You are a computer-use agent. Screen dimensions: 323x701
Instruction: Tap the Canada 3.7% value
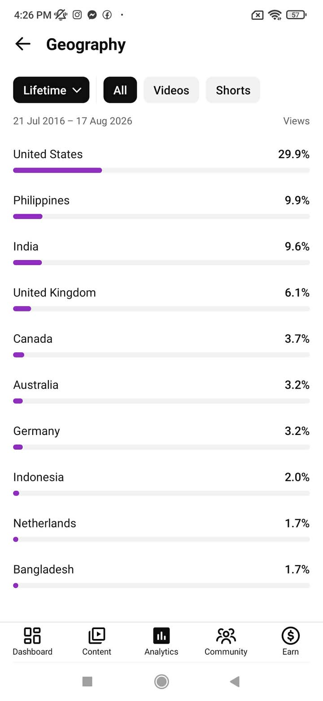(297, 339)
